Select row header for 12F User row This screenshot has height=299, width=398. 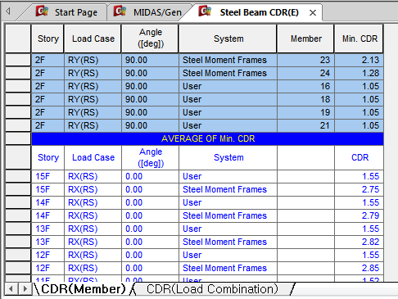[18, 255]
